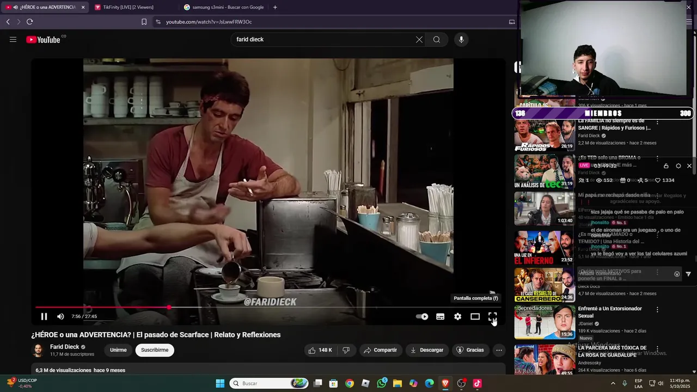
Task: Click the Suscribirme button
Action: tap(155, 350)
